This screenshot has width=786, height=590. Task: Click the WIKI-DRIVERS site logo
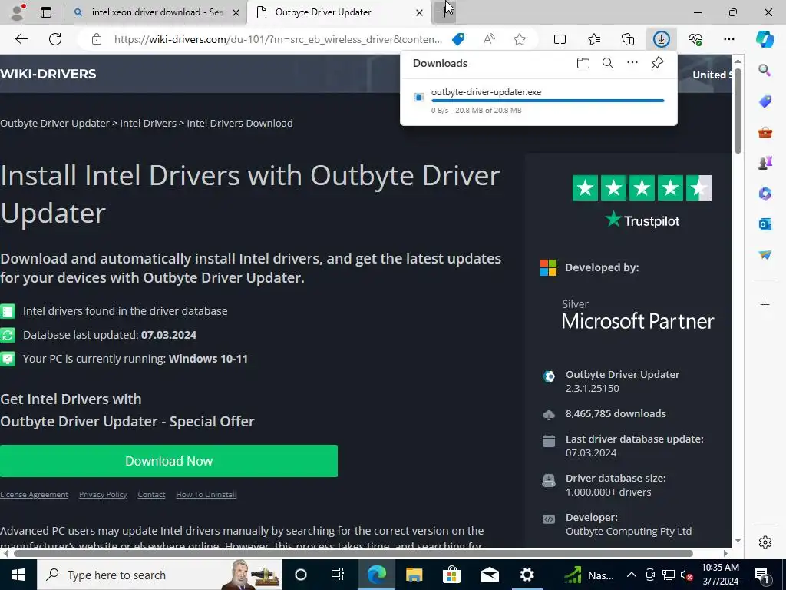coord(48,74)
